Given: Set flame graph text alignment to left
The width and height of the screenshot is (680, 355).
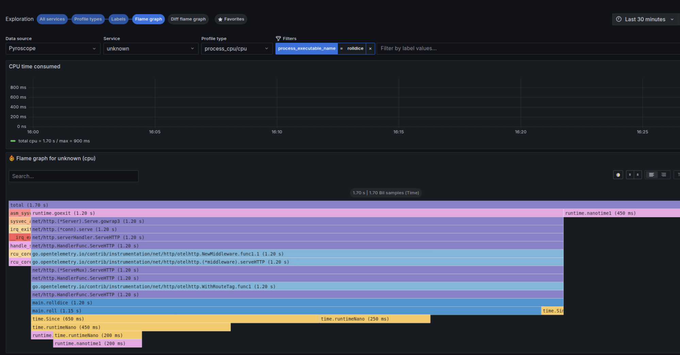Looking at the screenshot, I should [651, 175].
